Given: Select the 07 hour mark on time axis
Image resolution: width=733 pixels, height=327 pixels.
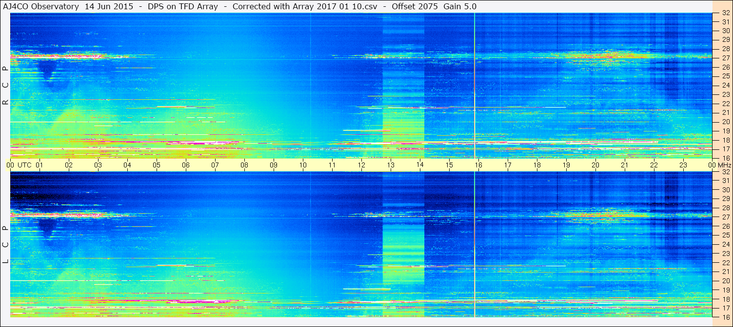Looking at the screenshot, I should tap(215, 165).
